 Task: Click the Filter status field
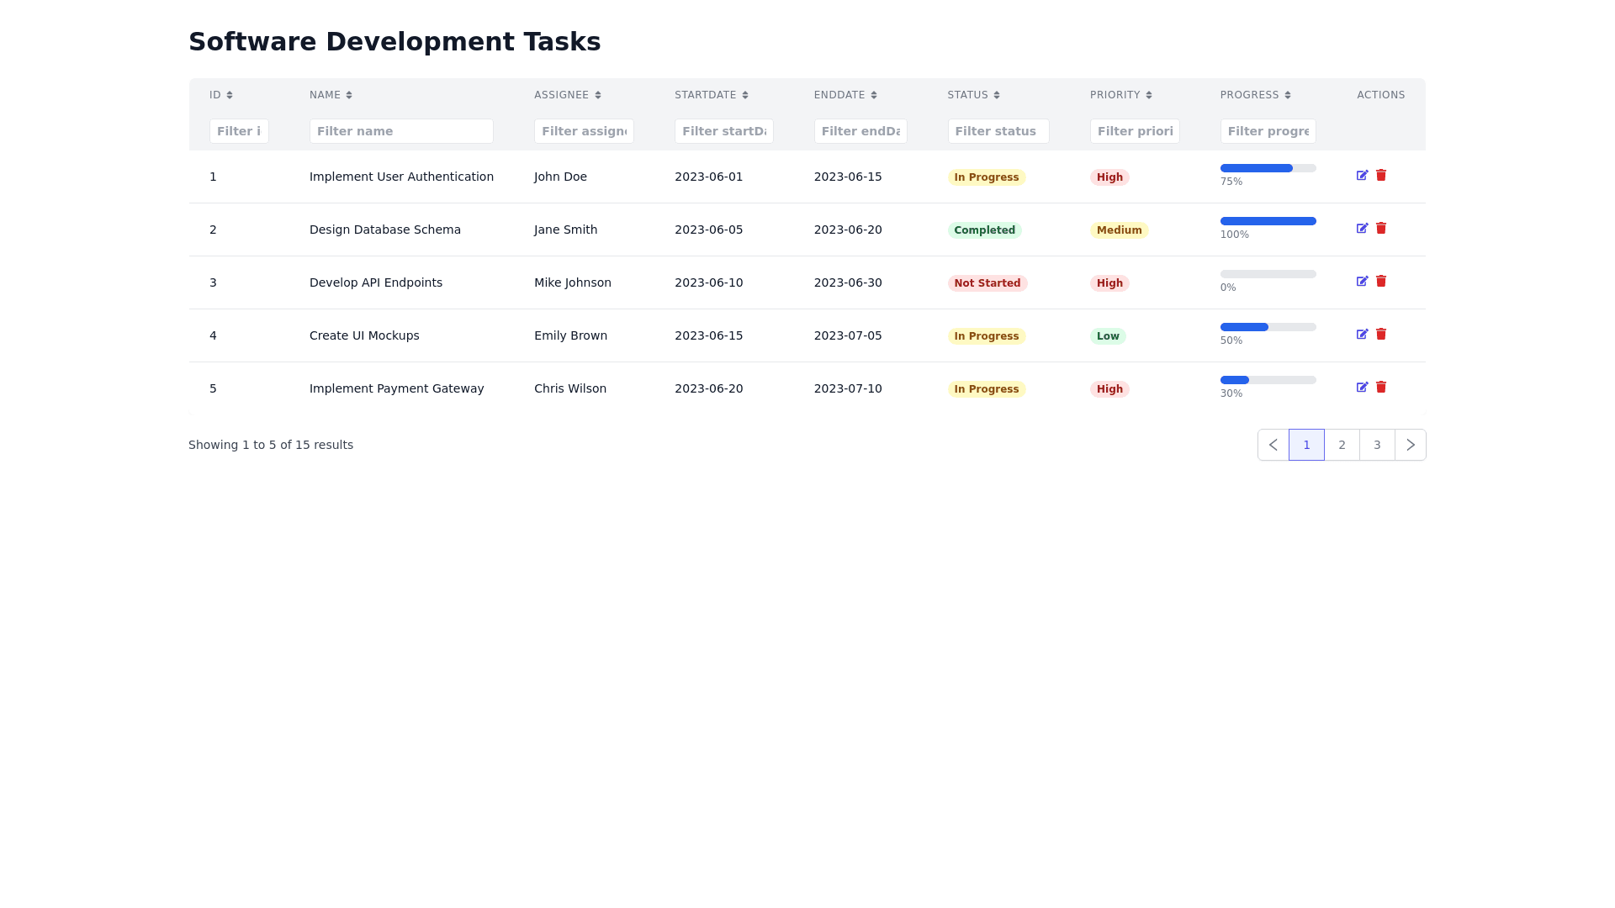(x=998, y=131)
